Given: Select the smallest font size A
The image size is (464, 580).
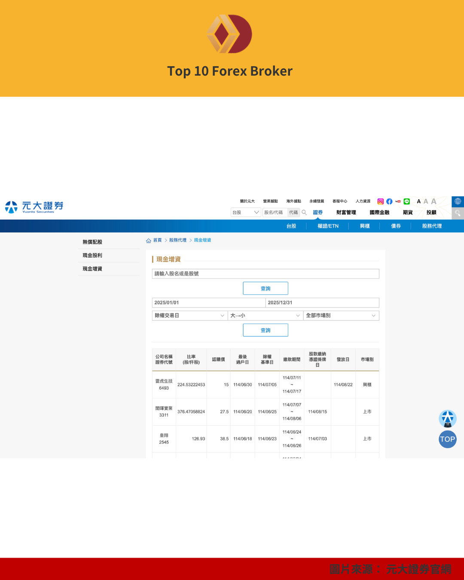Looking at the screenshot, I should point(419,201).
